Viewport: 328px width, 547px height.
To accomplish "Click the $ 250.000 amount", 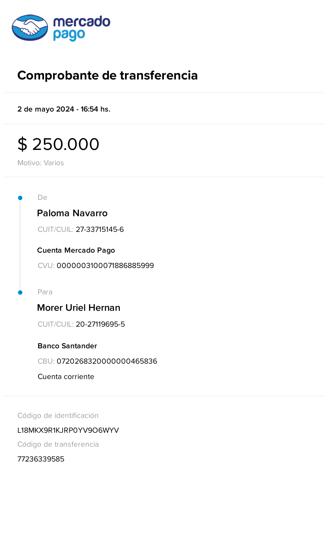I will [58, 144].
